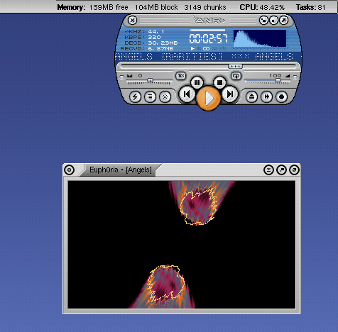Screen dimensions: 338x332
Task: Pause the current track
Action: 197,82
